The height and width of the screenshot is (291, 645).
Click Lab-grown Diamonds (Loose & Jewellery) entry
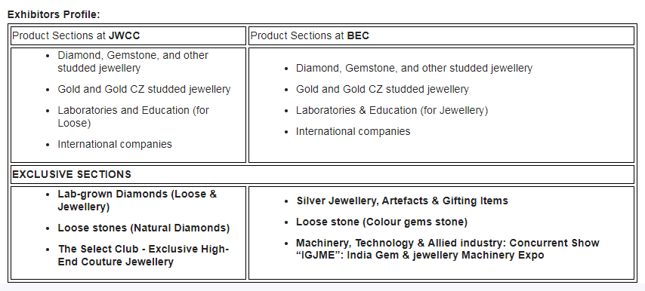click(137, 201)
